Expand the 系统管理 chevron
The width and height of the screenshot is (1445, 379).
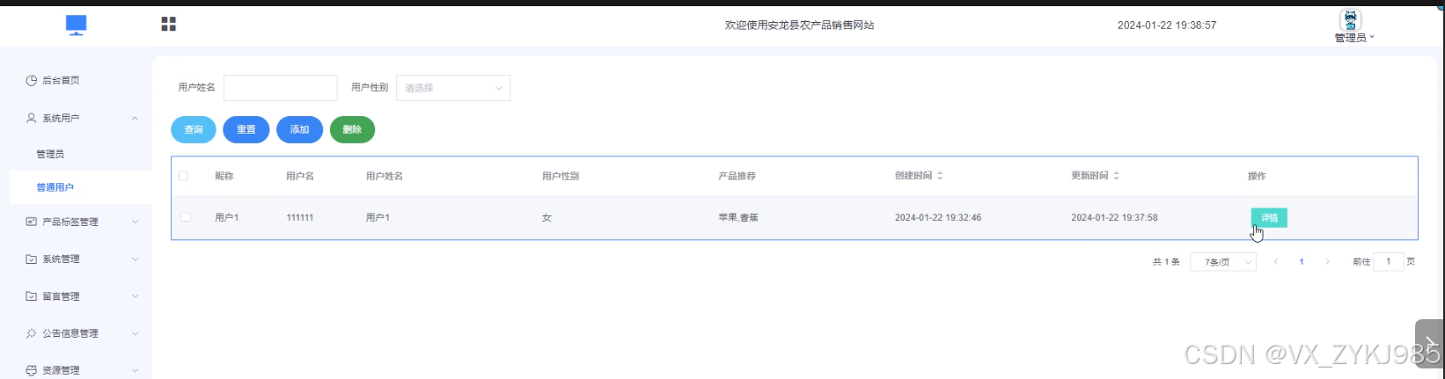coord(135,259)
